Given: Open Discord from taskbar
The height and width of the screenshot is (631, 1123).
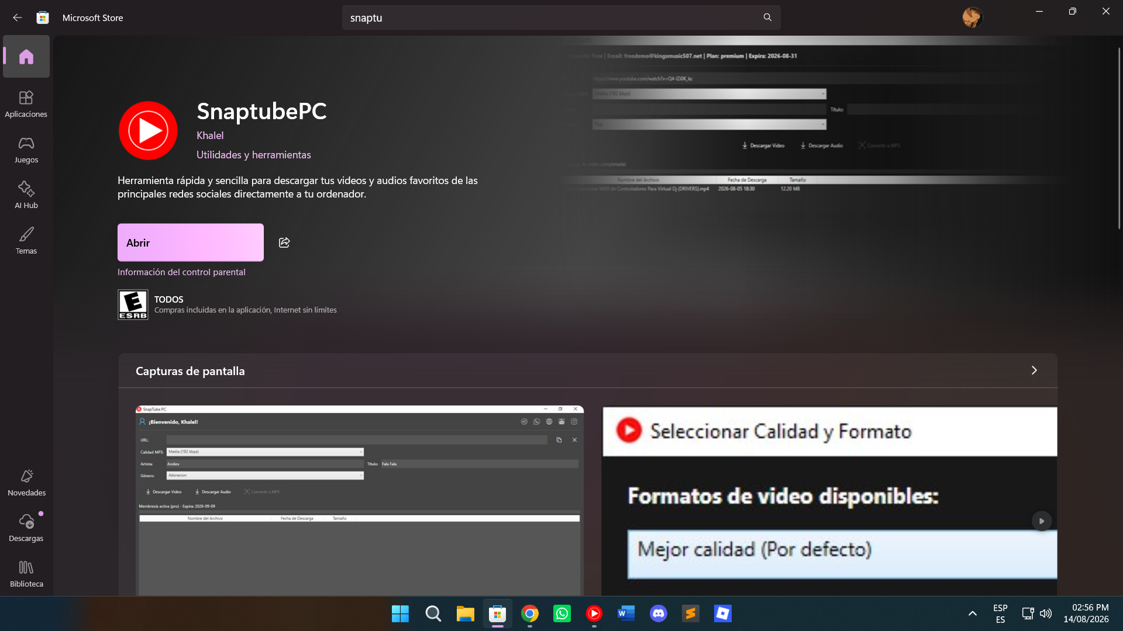Looking at the screenshot, I should (x=659, y=613).
